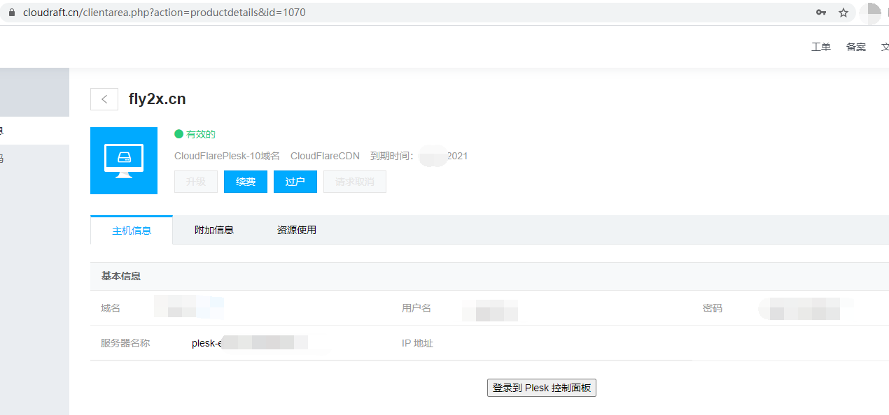Click the 过户 transfer button
Viewport: 889px width, 415px height.
click(x=295, y=182)
